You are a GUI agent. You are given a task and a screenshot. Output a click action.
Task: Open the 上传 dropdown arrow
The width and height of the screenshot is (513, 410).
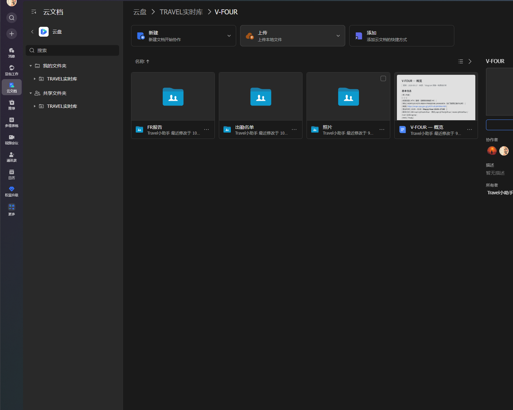click(x=338, y=36)
